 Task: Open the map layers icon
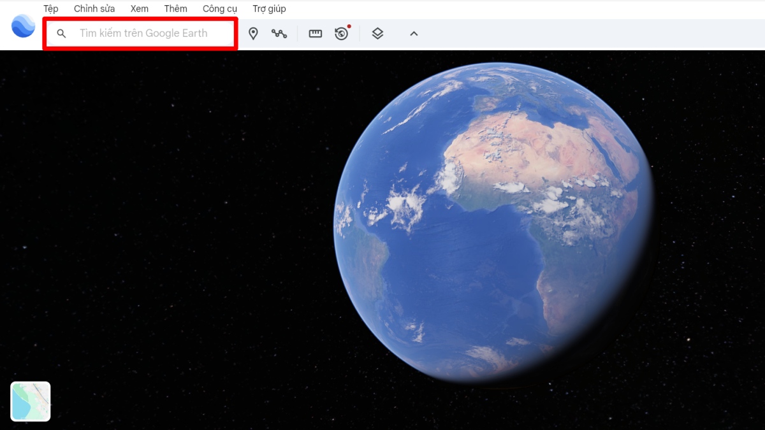pyautogui.click(x=377, y=34)
